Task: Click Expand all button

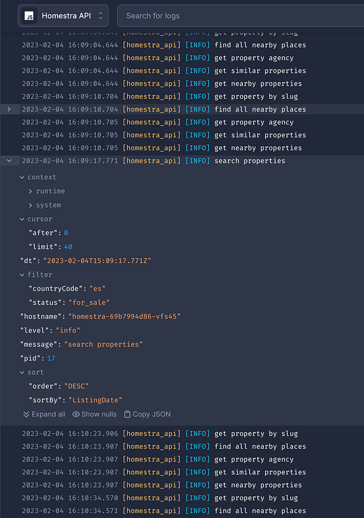Action: tap(44, 414)
